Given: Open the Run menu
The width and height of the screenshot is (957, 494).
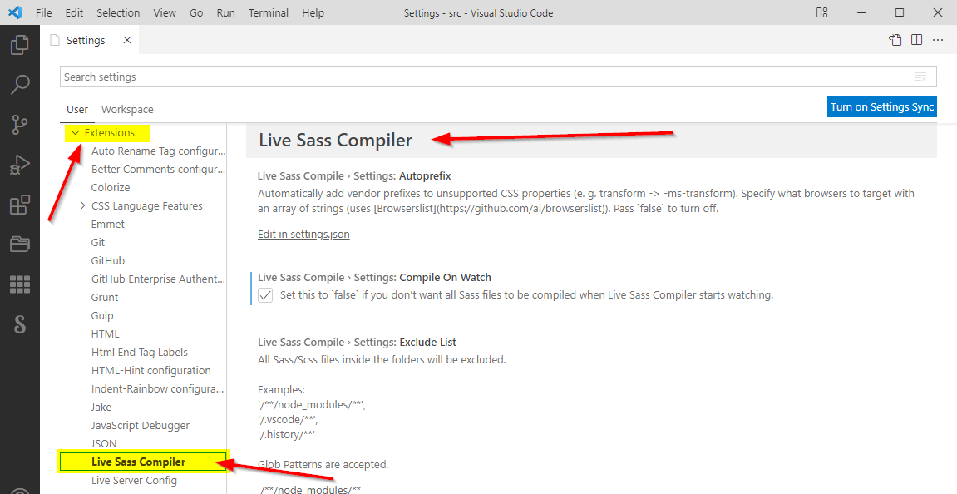Looking at the screenshot, I should tap(226, 12).
